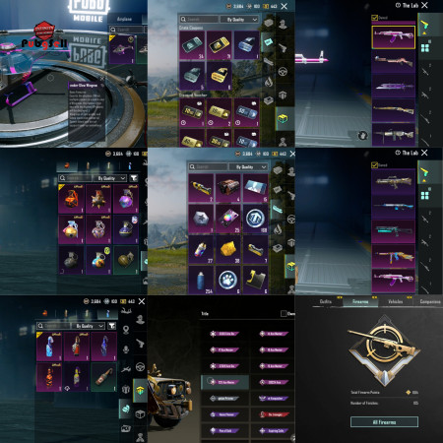Click the All Firearms button

384,422
